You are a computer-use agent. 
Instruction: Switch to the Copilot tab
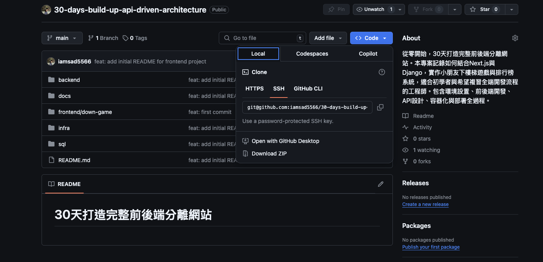tap(368, 54)
